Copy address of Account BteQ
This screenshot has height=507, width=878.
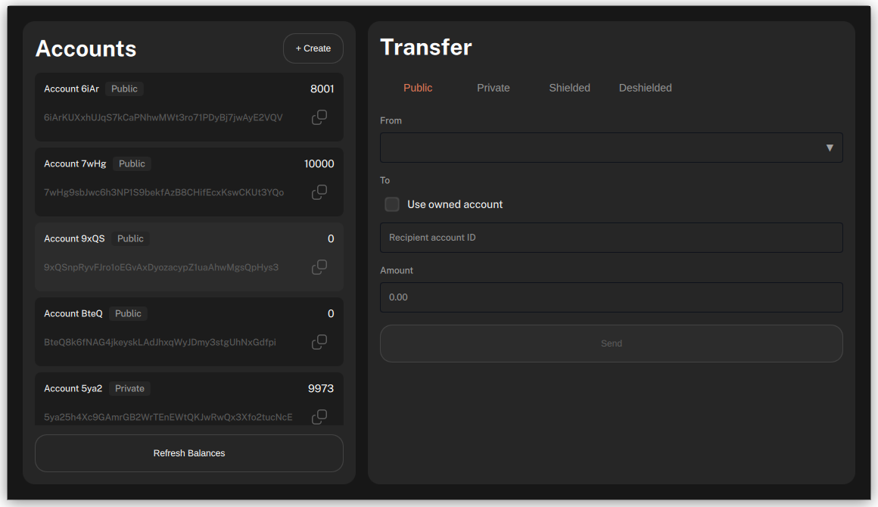click(x=319, y=342)
